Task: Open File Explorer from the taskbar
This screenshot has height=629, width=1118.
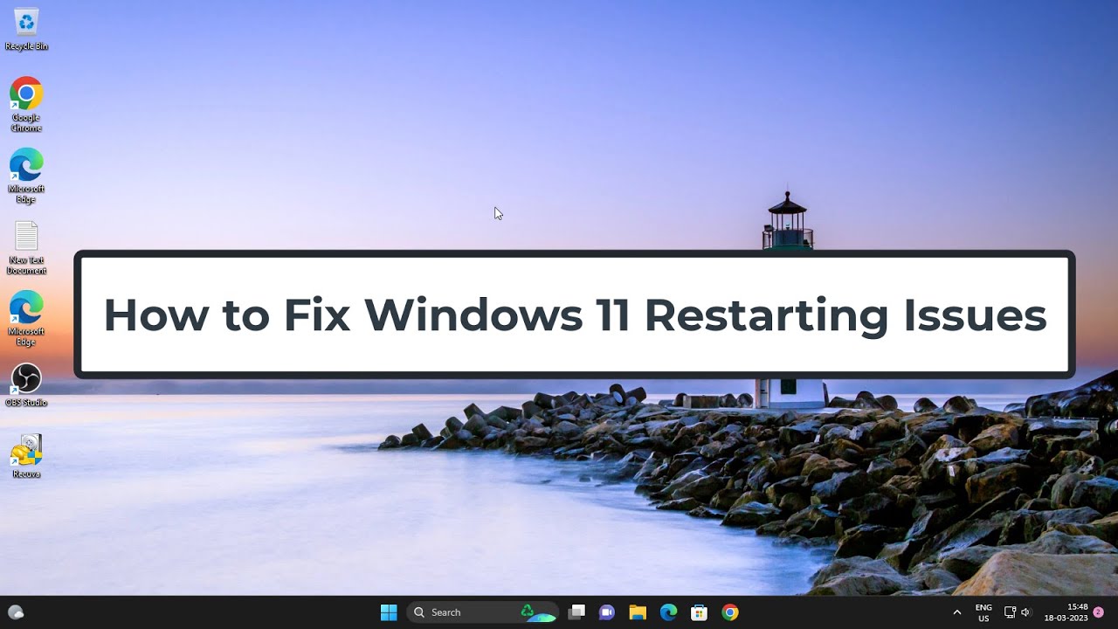Action: point(638,612)
